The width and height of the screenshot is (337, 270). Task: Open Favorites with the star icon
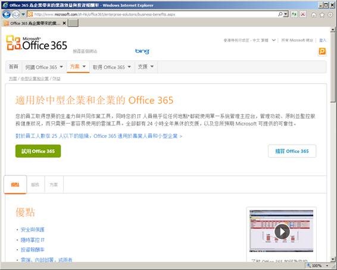tap(322, 15)
